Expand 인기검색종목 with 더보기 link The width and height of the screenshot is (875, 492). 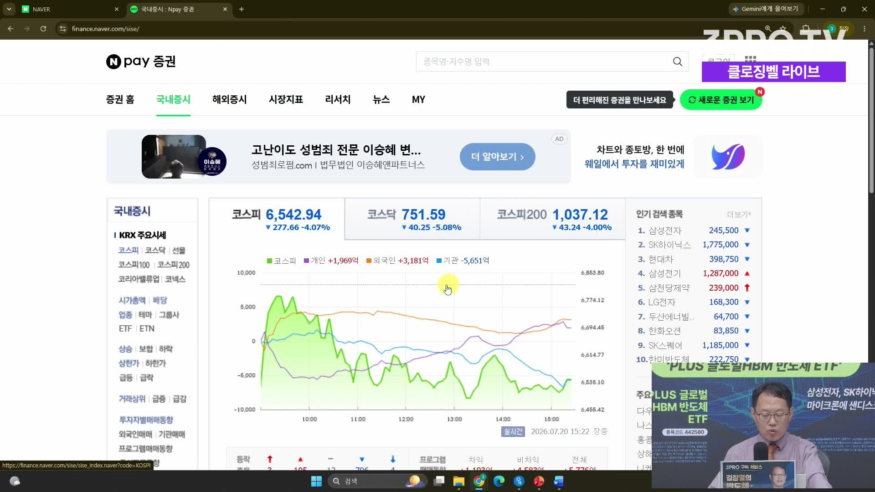click(x=739, y=214)
